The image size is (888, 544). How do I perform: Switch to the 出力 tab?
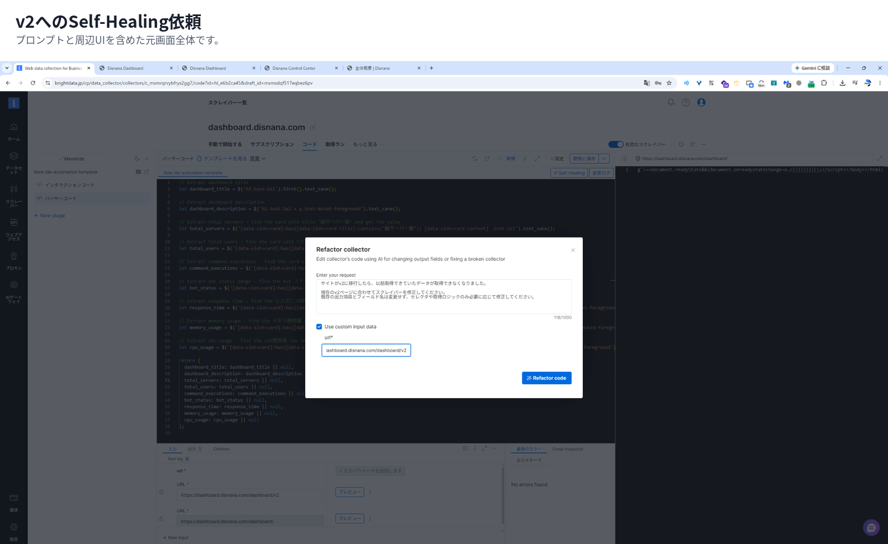coord(194,449)
